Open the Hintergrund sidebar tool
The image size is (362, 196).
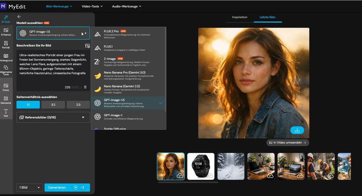(x=6, y=58)
